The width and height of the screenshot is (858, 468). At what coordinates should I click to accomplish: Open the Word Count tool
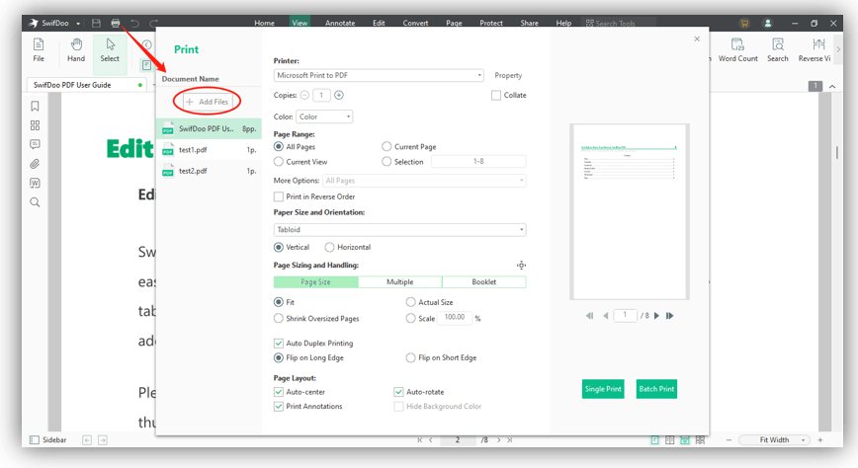(x=737, y=50)
